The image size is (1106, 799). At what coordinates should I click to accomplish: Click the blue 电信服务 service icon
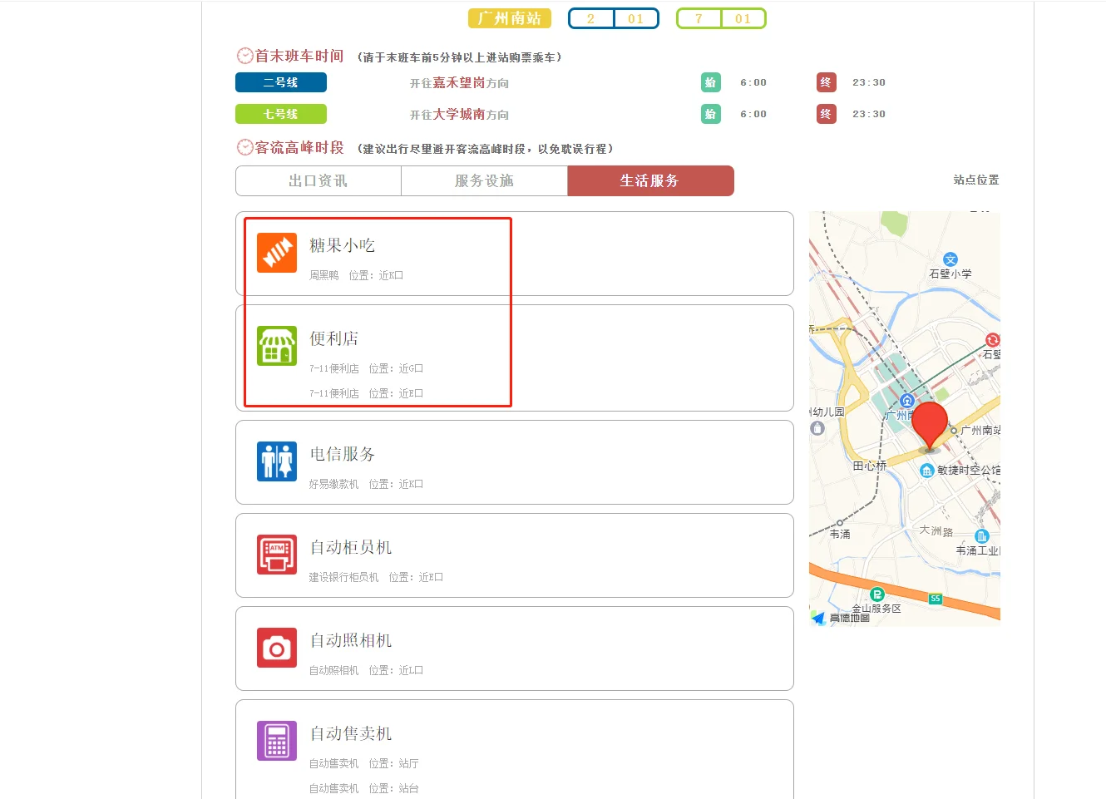coord(276,461)
